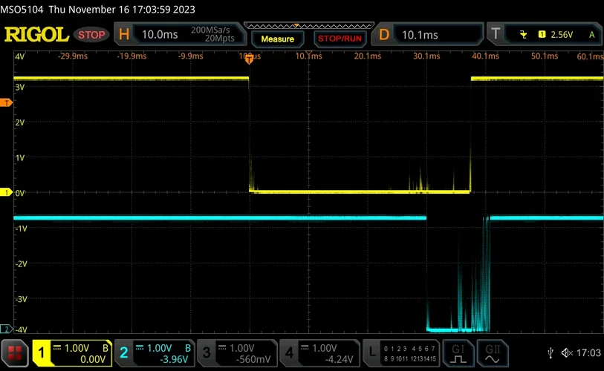Toggle channel 2 (cyan) display
Screen dimensions: 604x371
(152, 352)
